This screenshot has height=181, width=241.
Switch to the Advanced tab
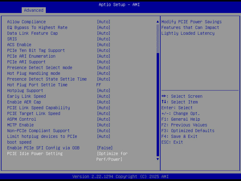click(x=33, y=10)
